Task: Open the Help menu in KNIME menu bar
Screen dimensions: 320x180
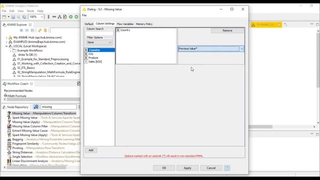Action: click(x=40, y=11)
